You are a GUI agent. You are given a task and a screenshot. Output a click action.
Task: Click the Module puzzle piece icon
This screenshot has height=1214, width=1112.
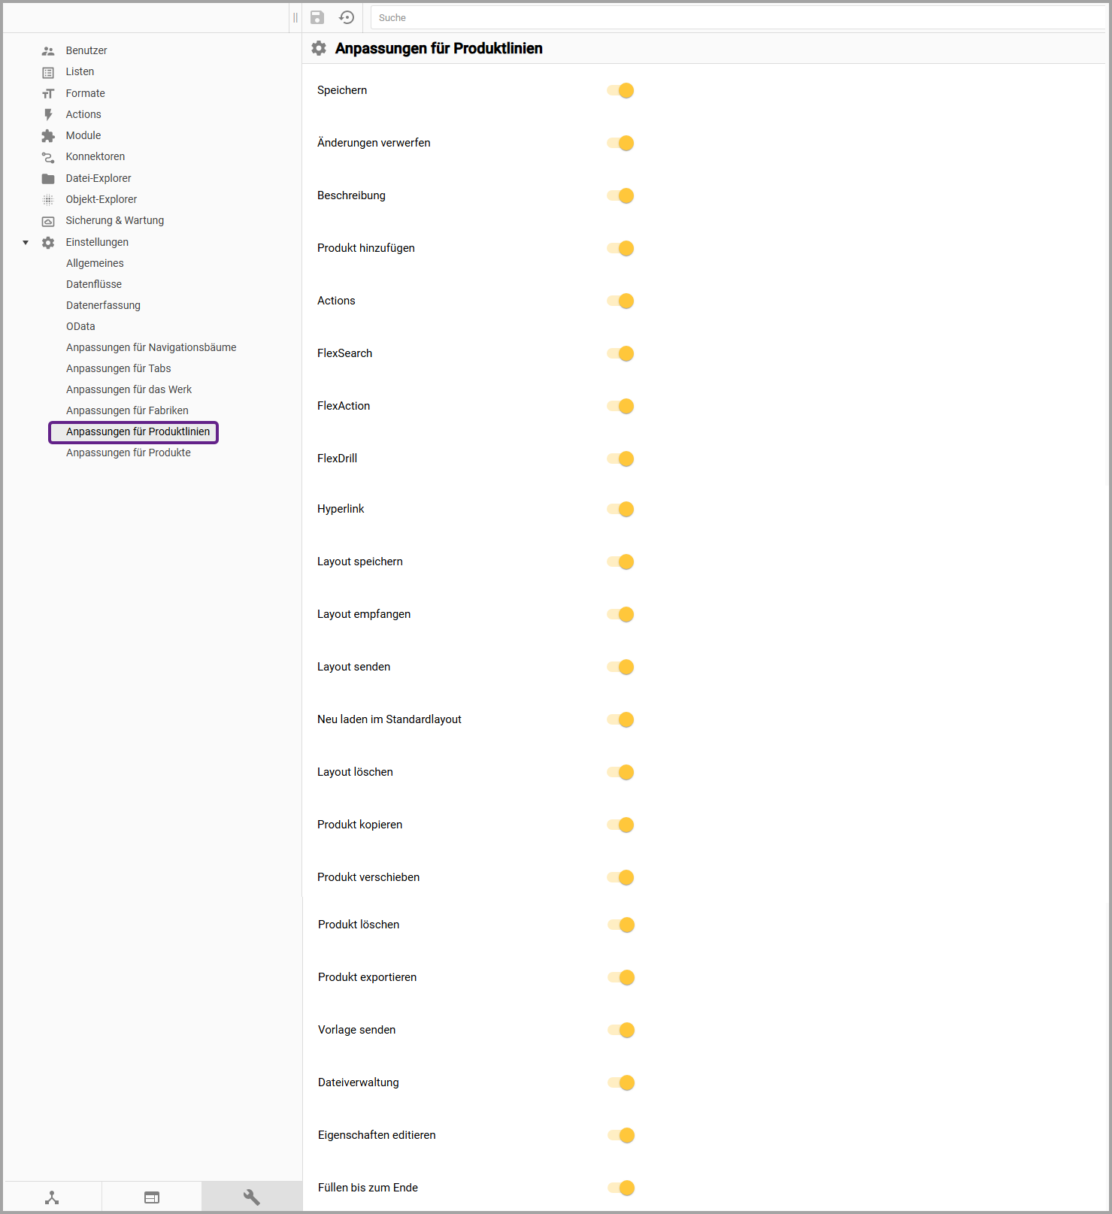point(48,136)
